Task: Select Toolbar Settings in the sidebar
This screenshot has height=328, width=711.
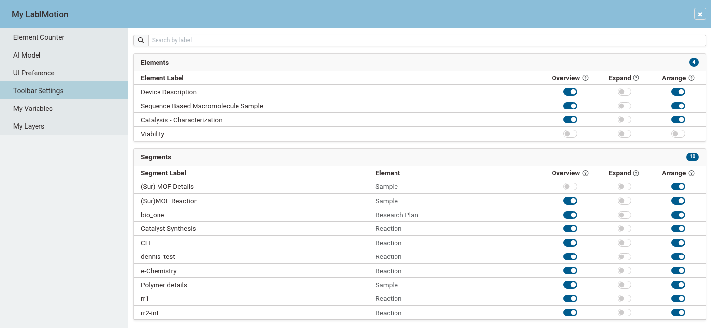Action: 64,91
